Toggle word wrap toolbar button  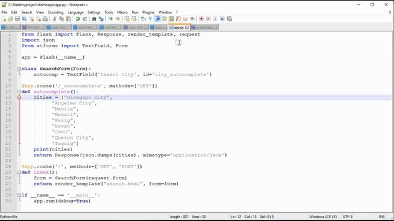tap(143, 19)
